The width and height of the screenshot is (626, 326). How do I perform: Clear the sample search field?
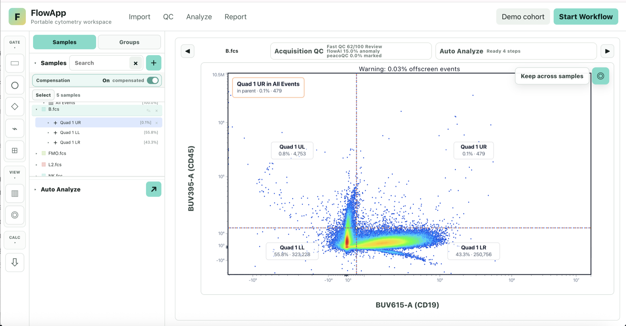[136, 63]
